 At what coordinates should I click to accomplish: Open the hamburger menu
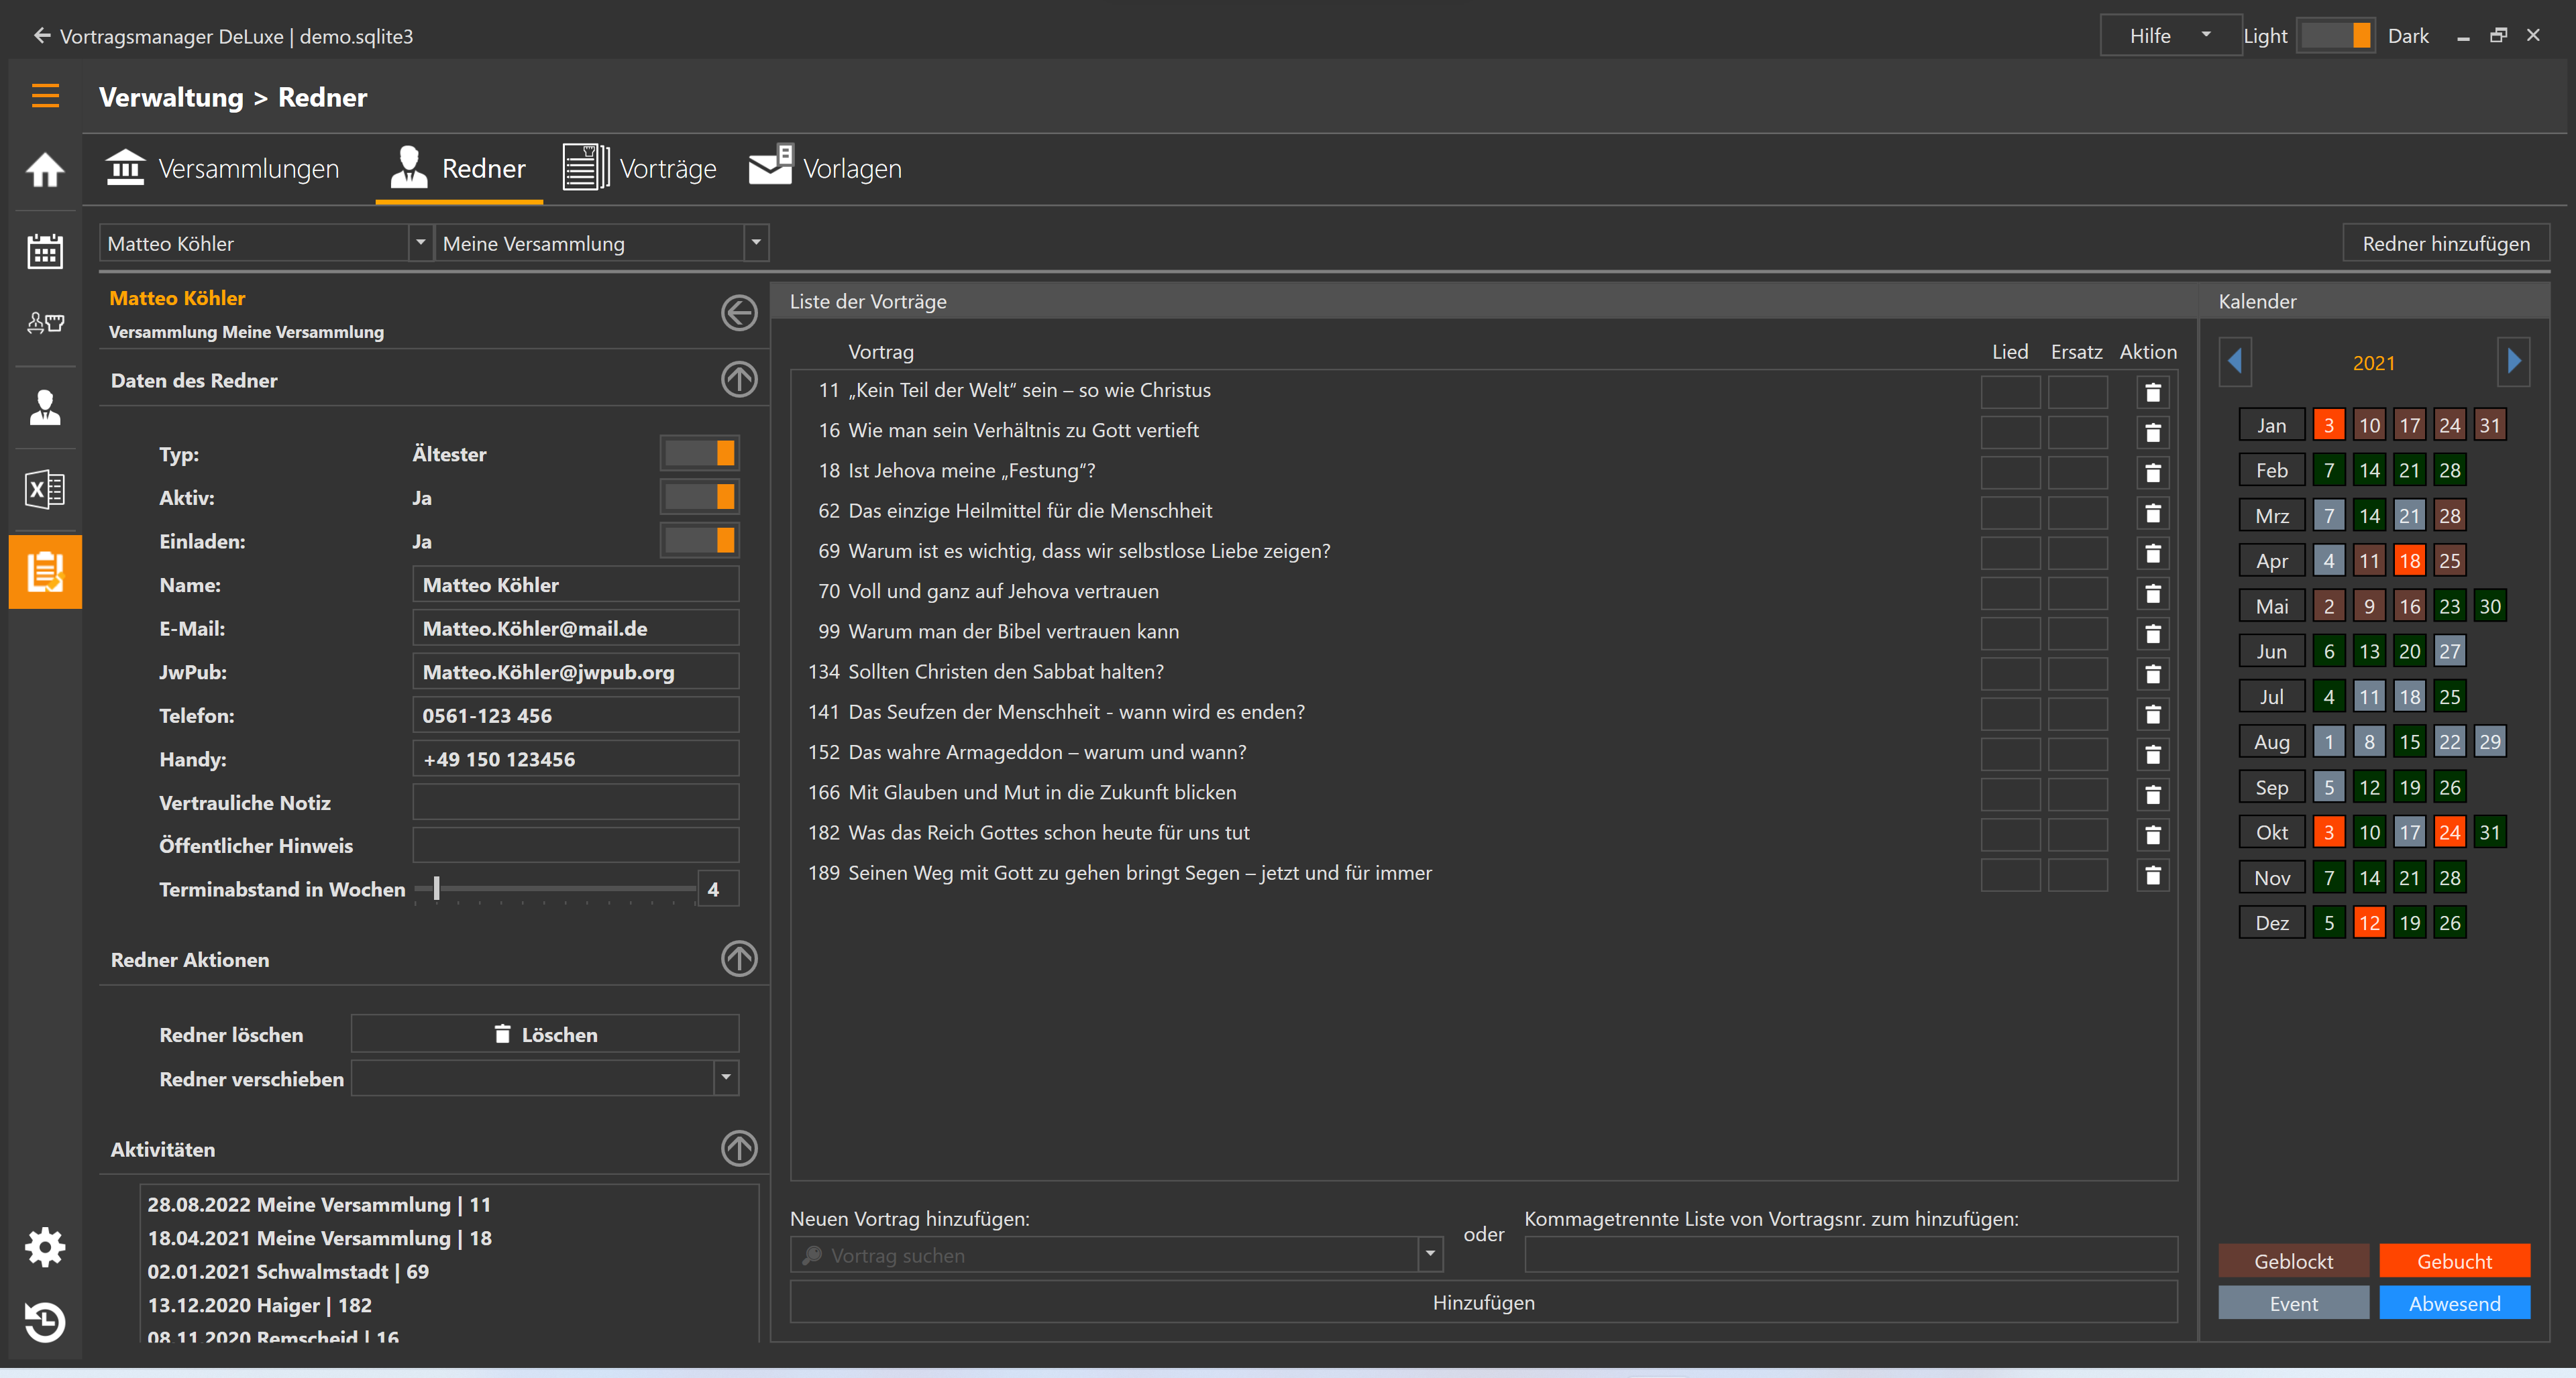45,96
